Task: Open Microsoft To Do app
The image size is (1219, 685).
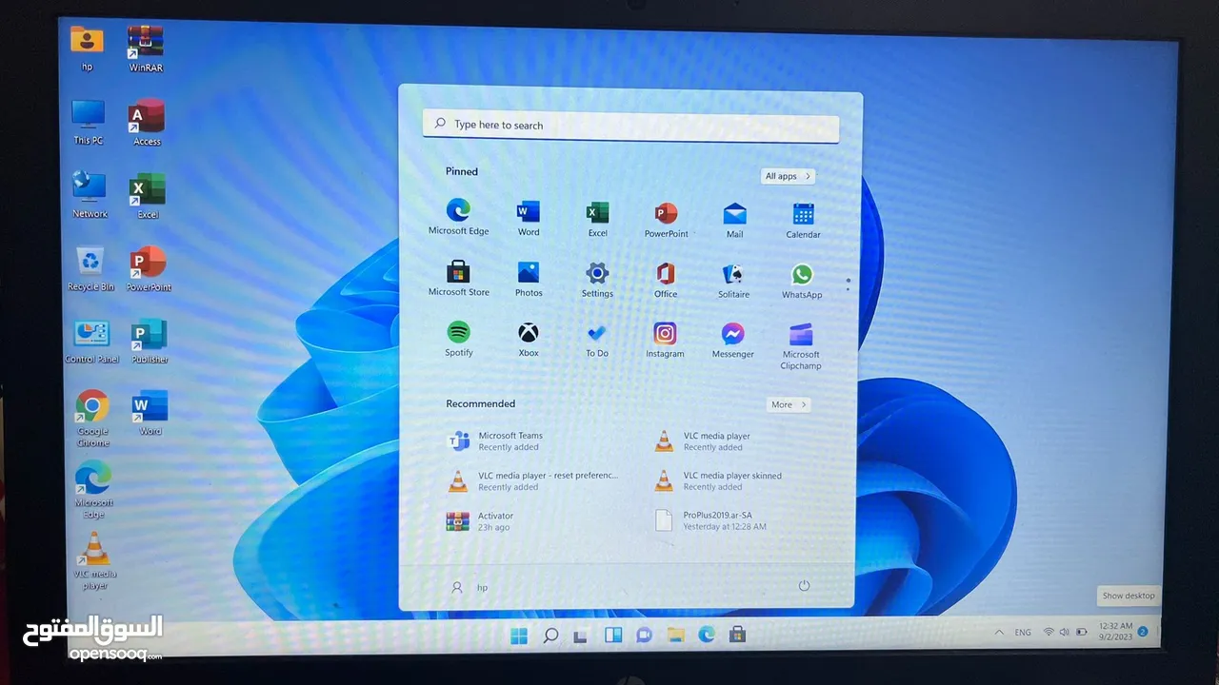Action: [596, 340]
